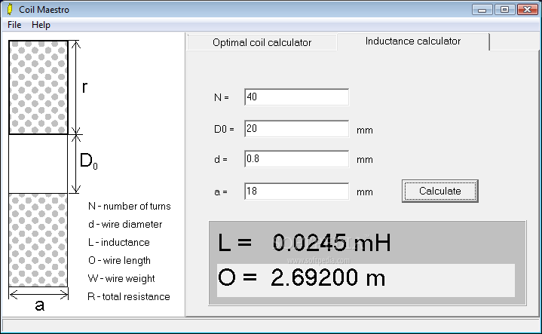Viewport: 542px width, 334px height.
Task: Focus the N number of turns field
Action: pos(296,97)
